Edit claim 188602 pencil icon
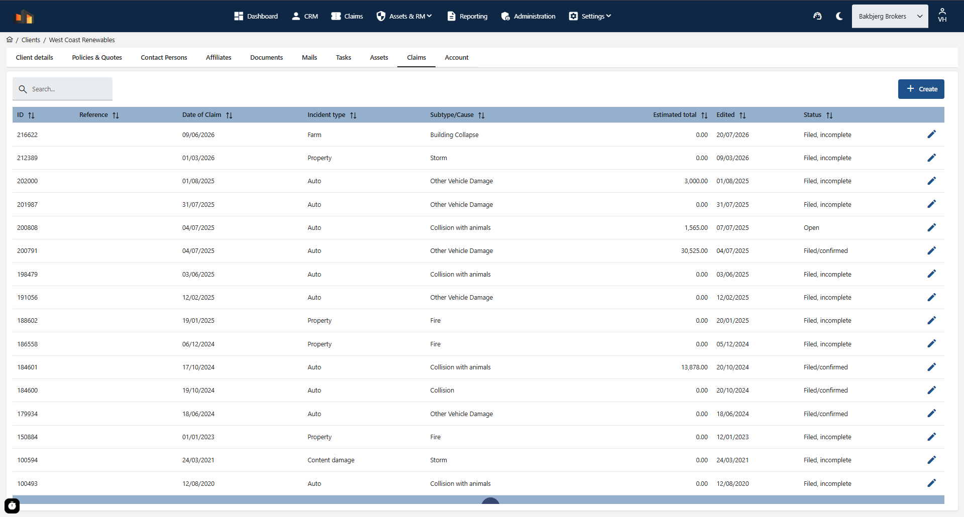This screenshot has width=964, height=517. pos(931,320)
